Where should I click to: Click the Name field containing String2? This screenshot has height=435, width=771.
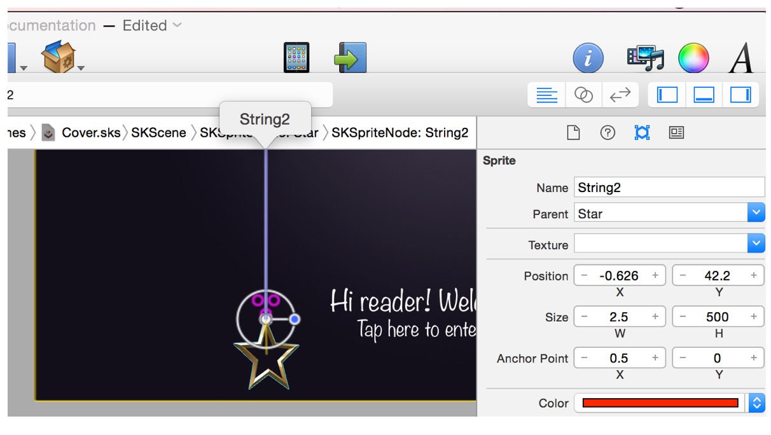pos(669,187)
